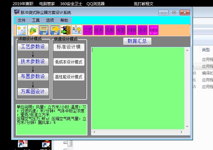Click the 2019年兼职 desktop label

point(23,4)
